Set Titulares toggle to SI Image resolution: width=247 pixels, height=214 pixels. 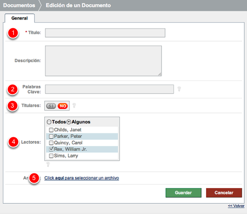coord(51,106)
